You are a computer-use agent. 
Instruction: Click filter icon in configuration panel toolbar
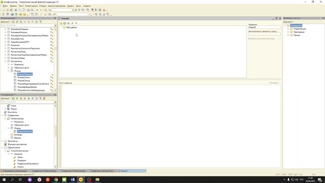[41, 22]
